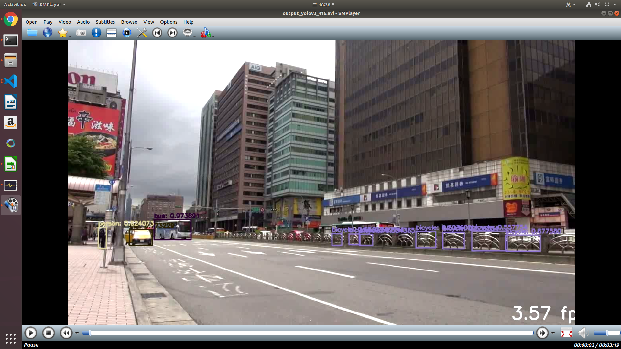Toggle fullscreen mode button

(x=566, y=333)
